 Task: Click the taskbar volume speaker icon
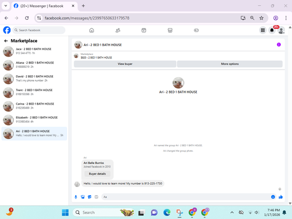pyautogui.click(x=257, y=213)
